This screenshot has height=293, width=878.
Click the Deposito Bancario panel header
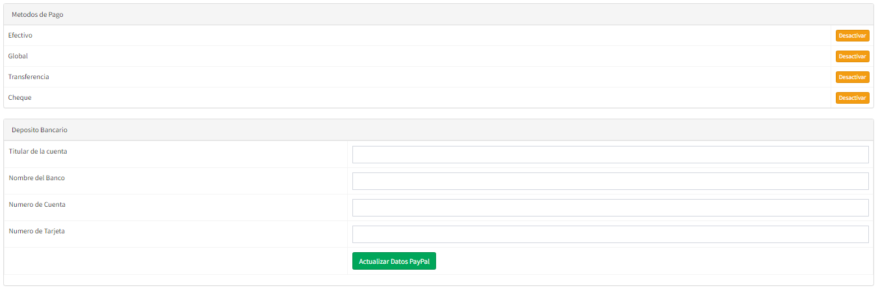(40, 130)
